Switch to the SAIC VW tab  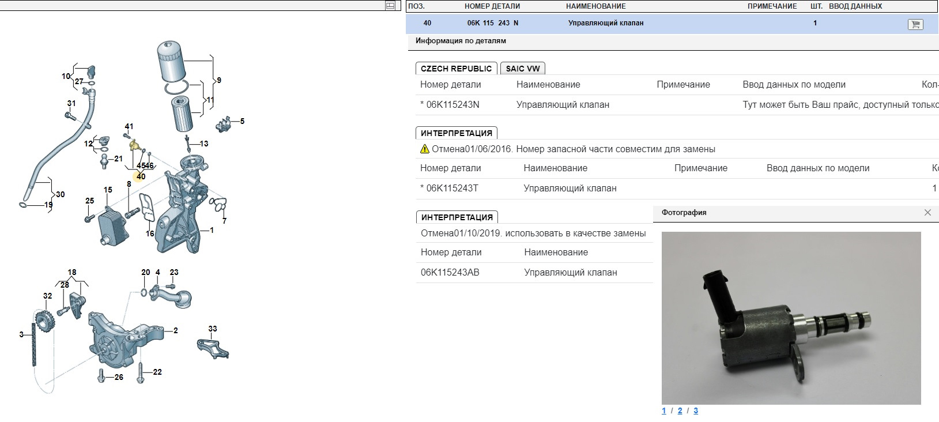click(523, 69)
